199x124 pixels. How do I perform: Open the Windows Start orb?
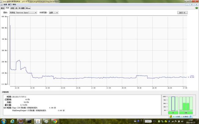coord(3,121)
